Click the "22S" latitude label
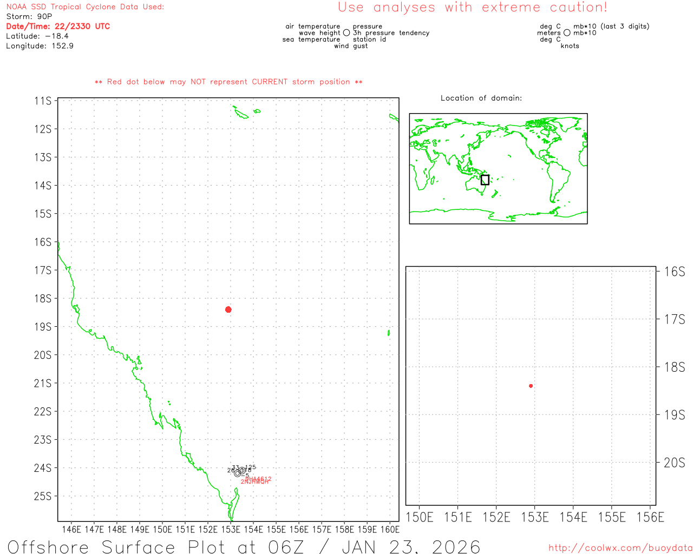The image size is (693, 554). coord(43,411)
